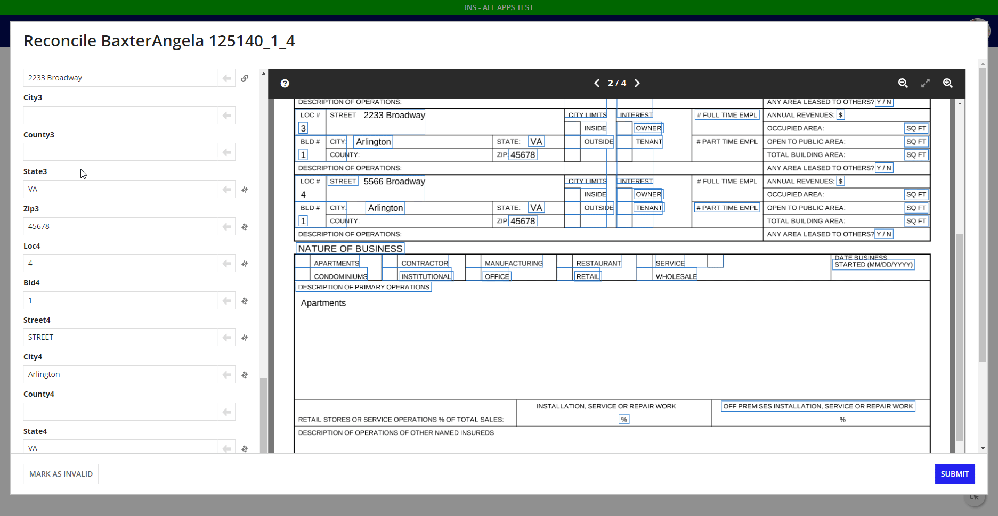Select Arlington city value for LOC 3
The width and height of the screenshot is (998, 516).
374,142
